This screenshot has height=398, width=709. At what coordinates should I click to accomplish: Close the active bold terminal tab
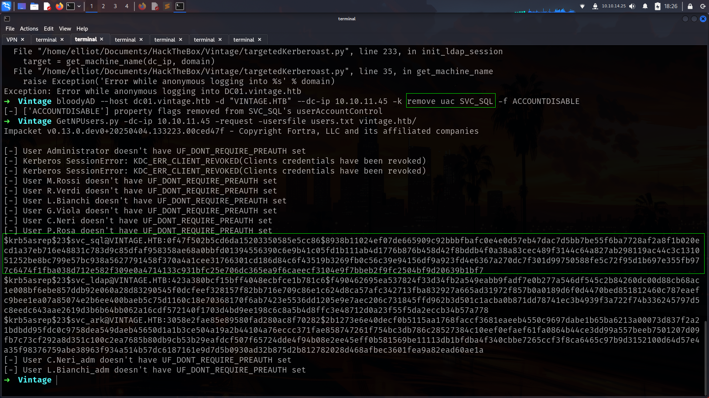click(x=102, y=39)
